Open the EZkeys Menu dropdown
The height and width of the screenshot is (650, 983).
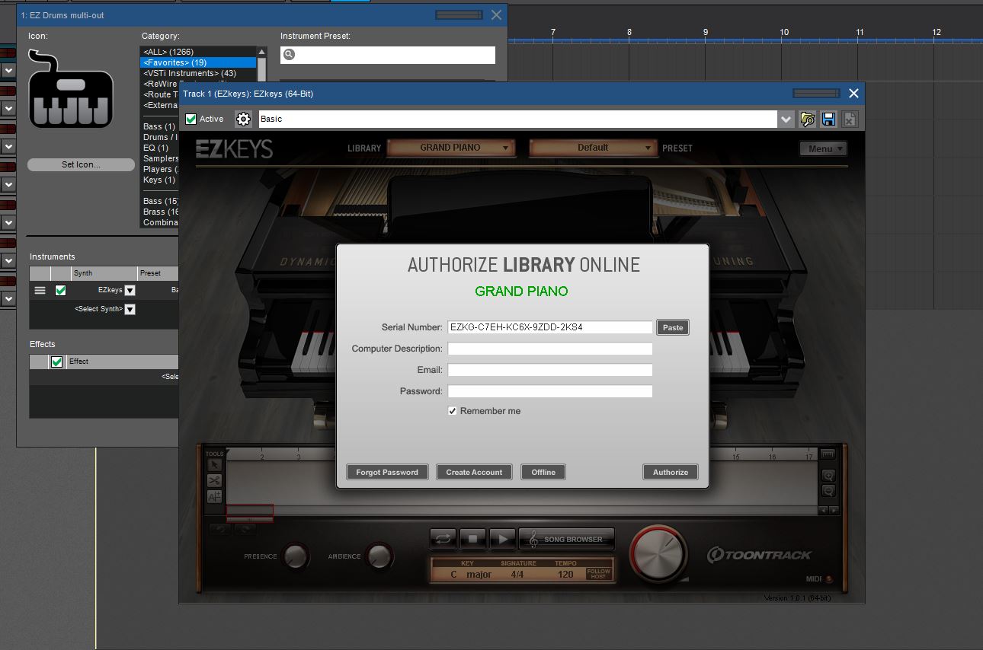(824, 148)
